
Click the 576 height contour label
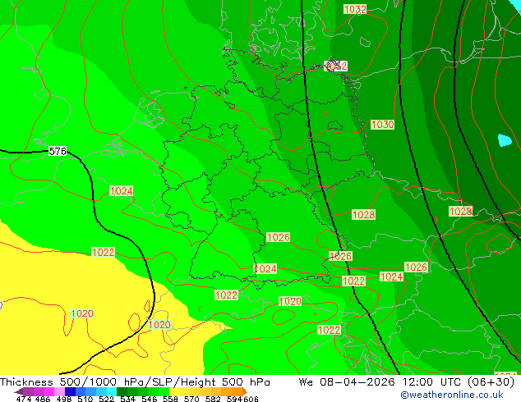tap(58, 151)
